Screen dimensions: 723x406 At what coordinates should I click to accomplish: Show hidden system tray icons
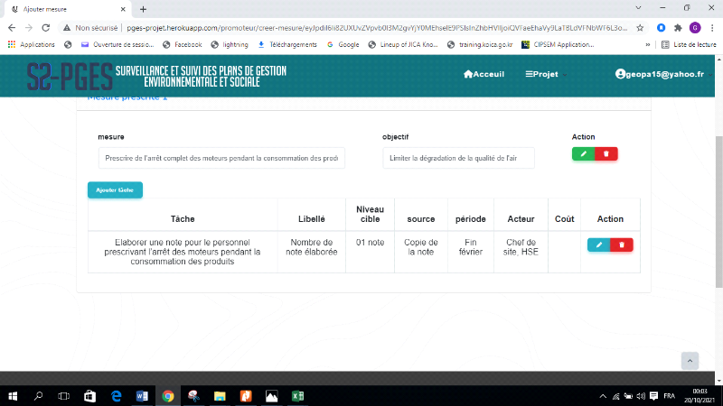(x=603, y=396)
